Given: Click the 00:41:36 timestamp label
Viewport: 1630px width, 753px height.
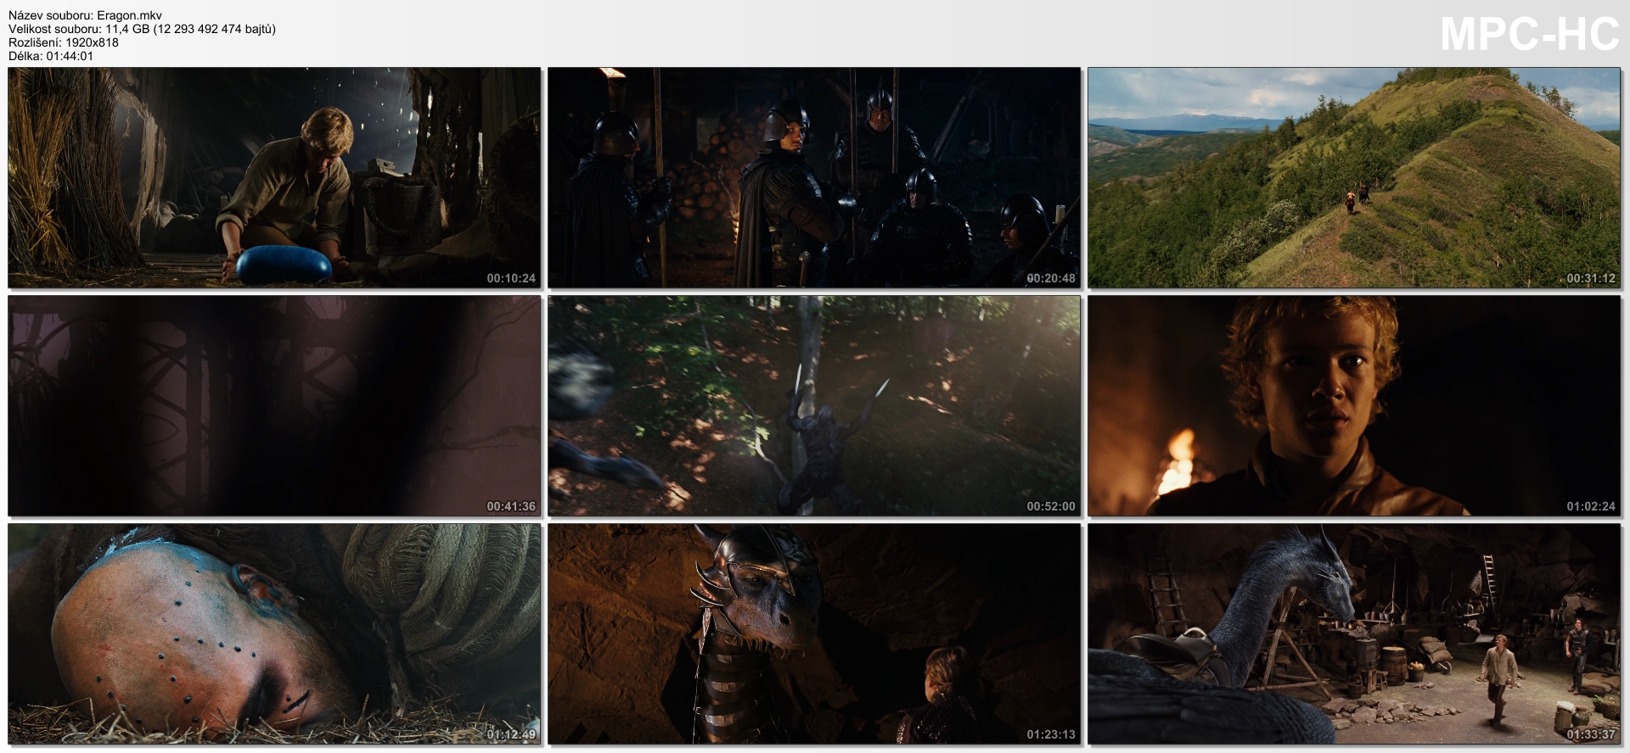Looking at the screenshot, I should pyautogui.click(x=511, y=506).
